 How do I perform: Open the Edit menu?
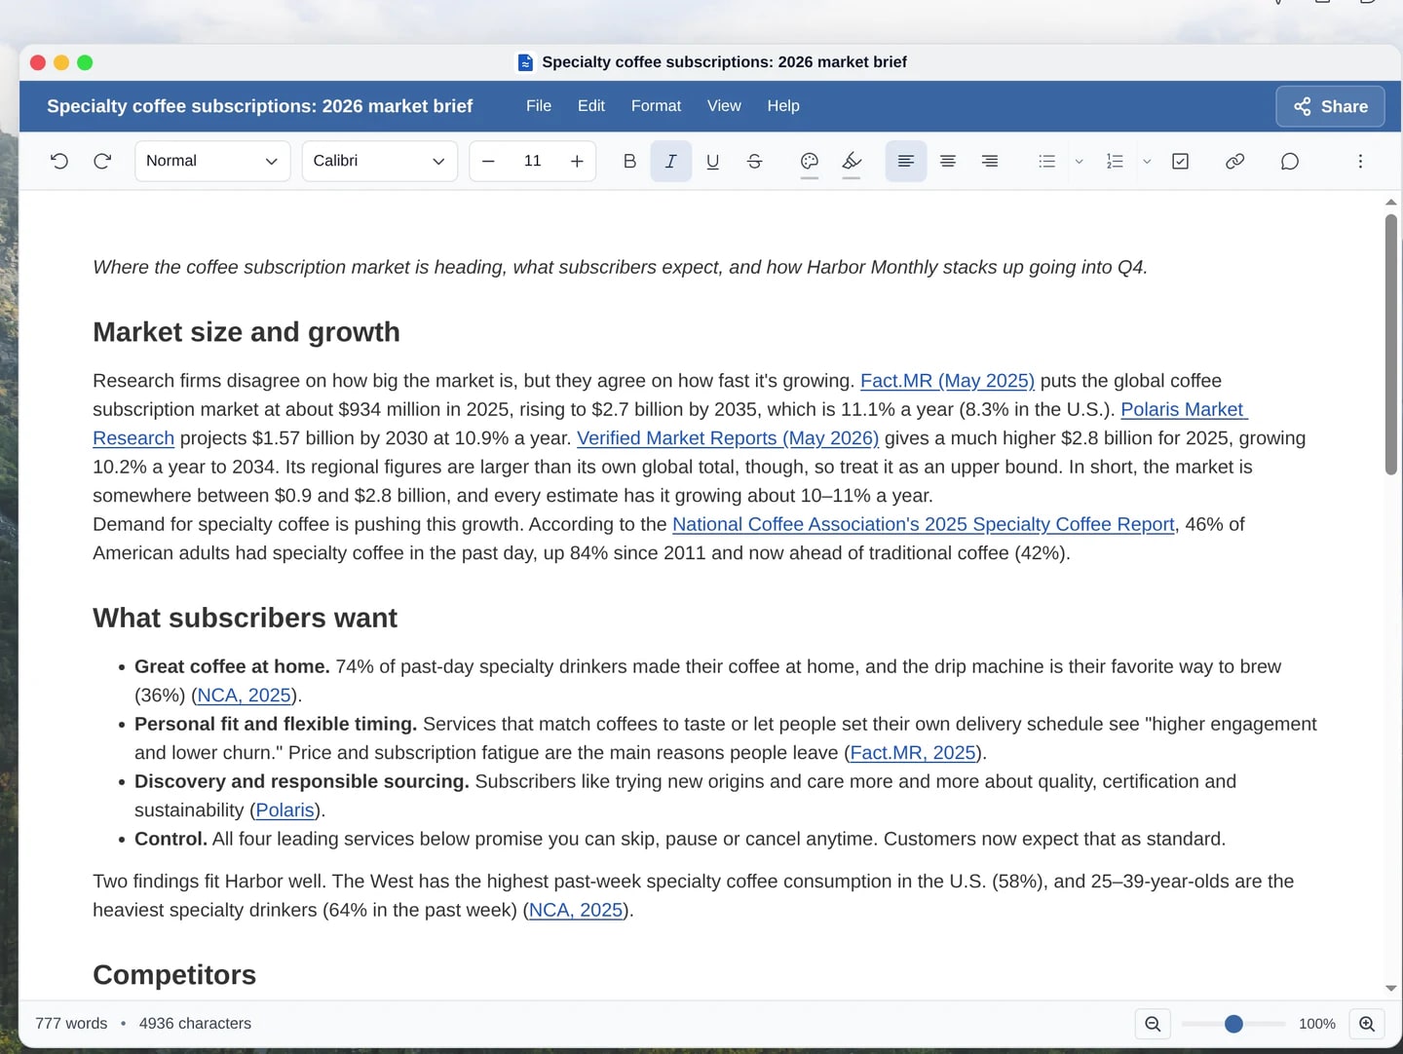(x=591, y=106)
